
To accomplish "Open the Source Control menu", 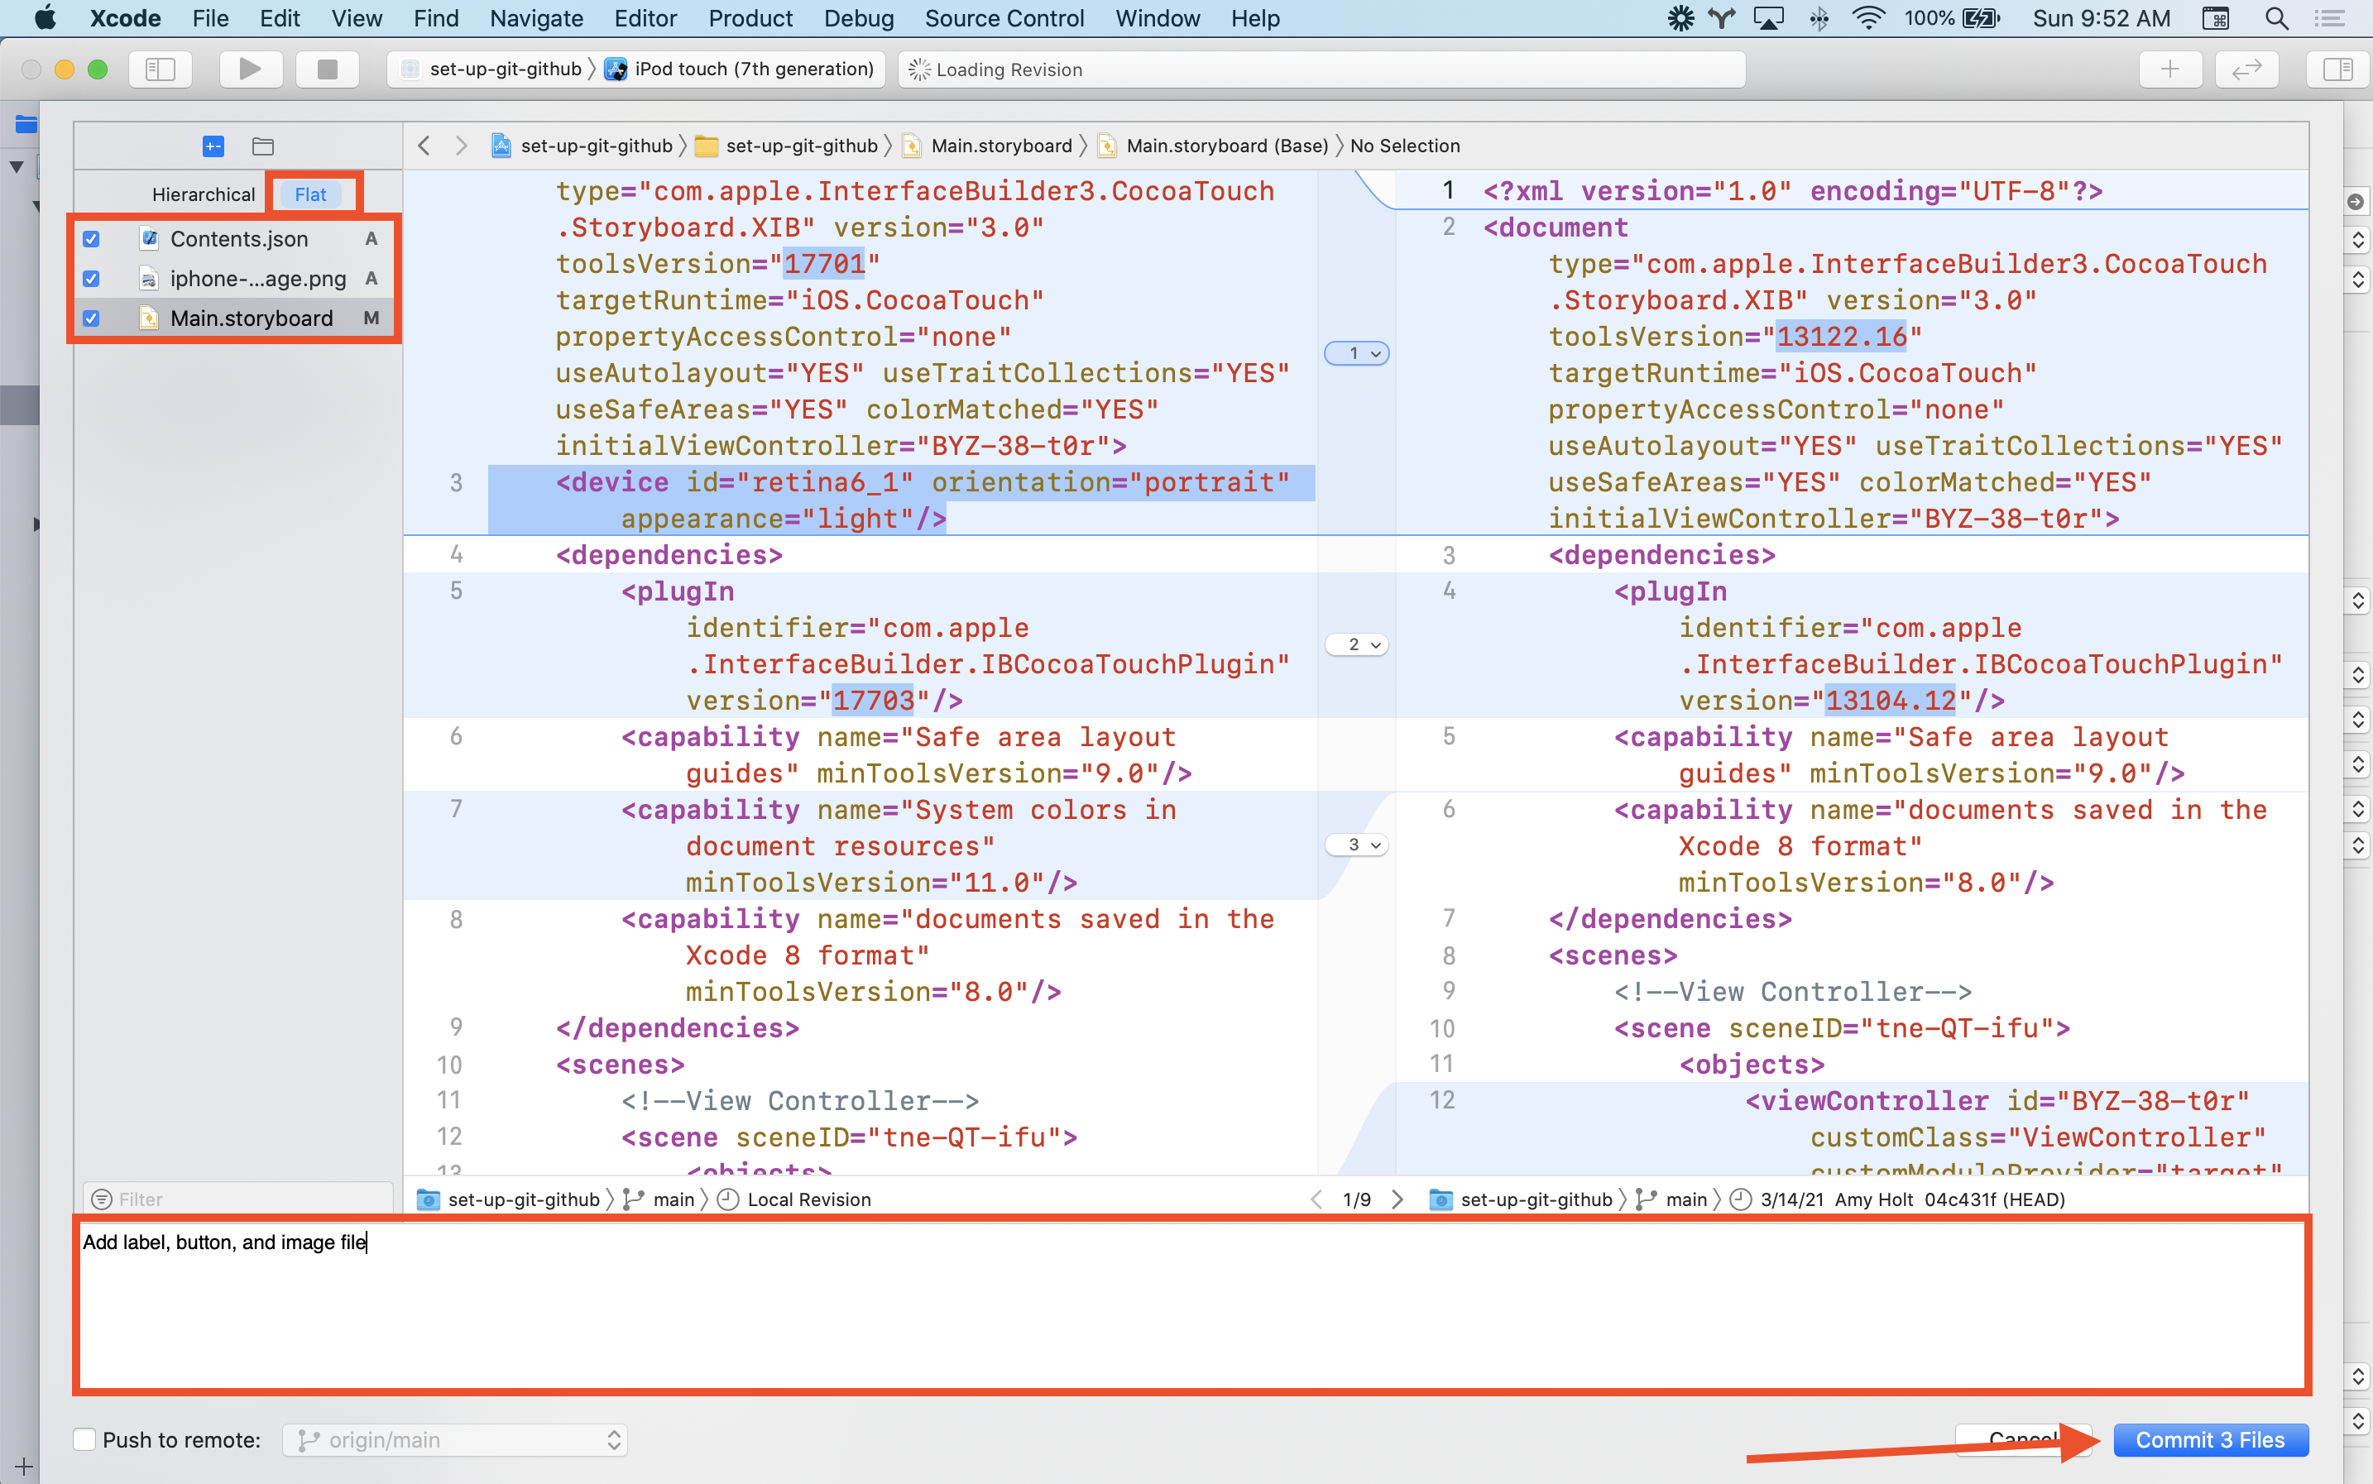I will click(1004, 19).
